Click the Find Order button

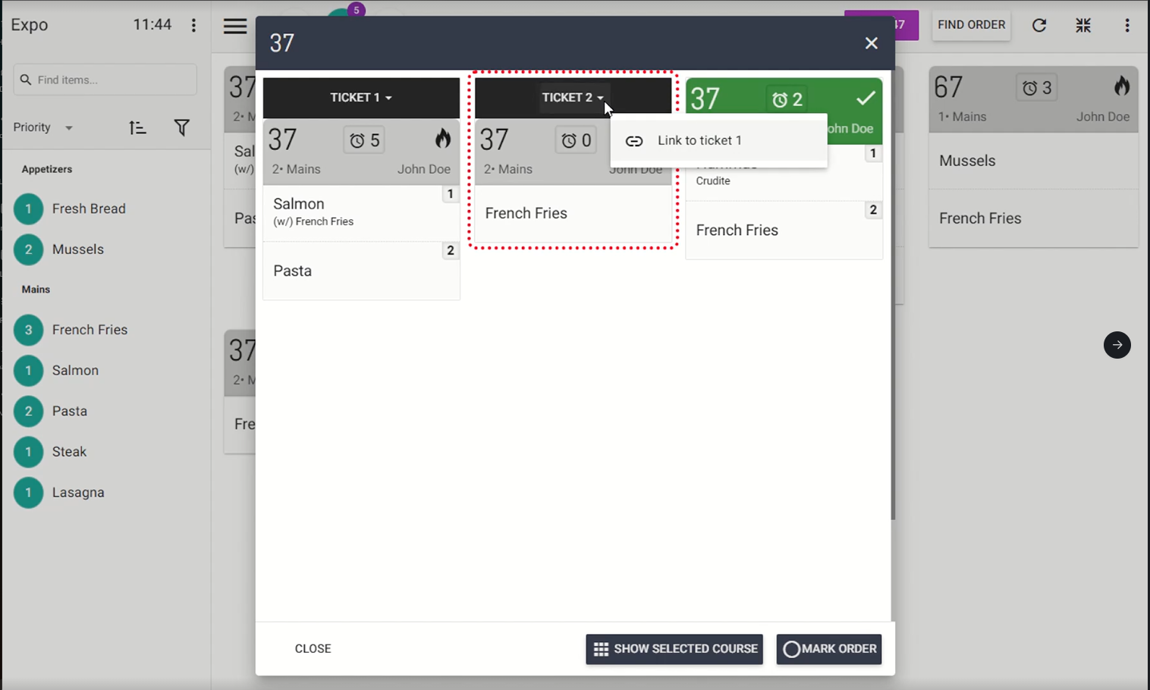[x=971, y=25]
